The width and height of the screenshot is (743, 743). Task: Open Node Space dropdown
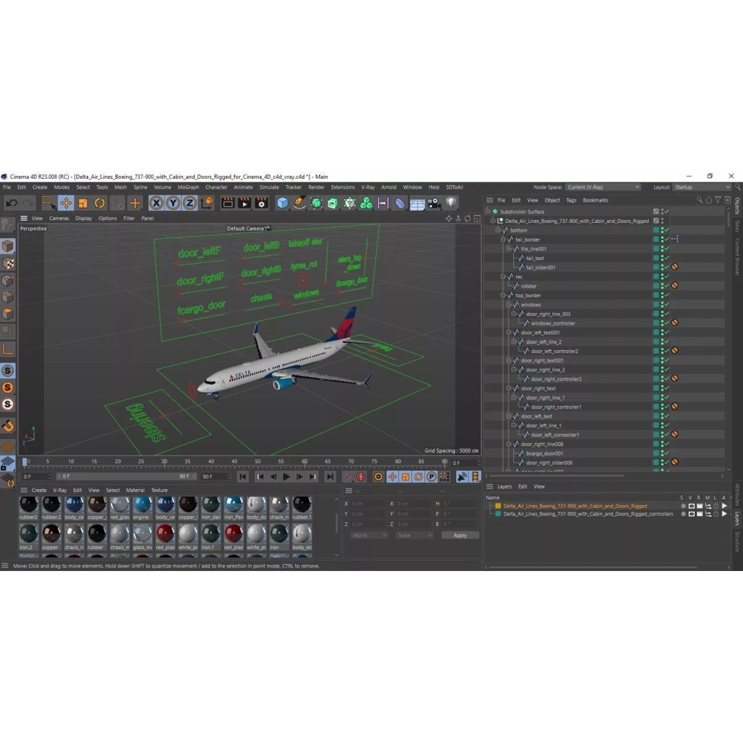point(603,187)
